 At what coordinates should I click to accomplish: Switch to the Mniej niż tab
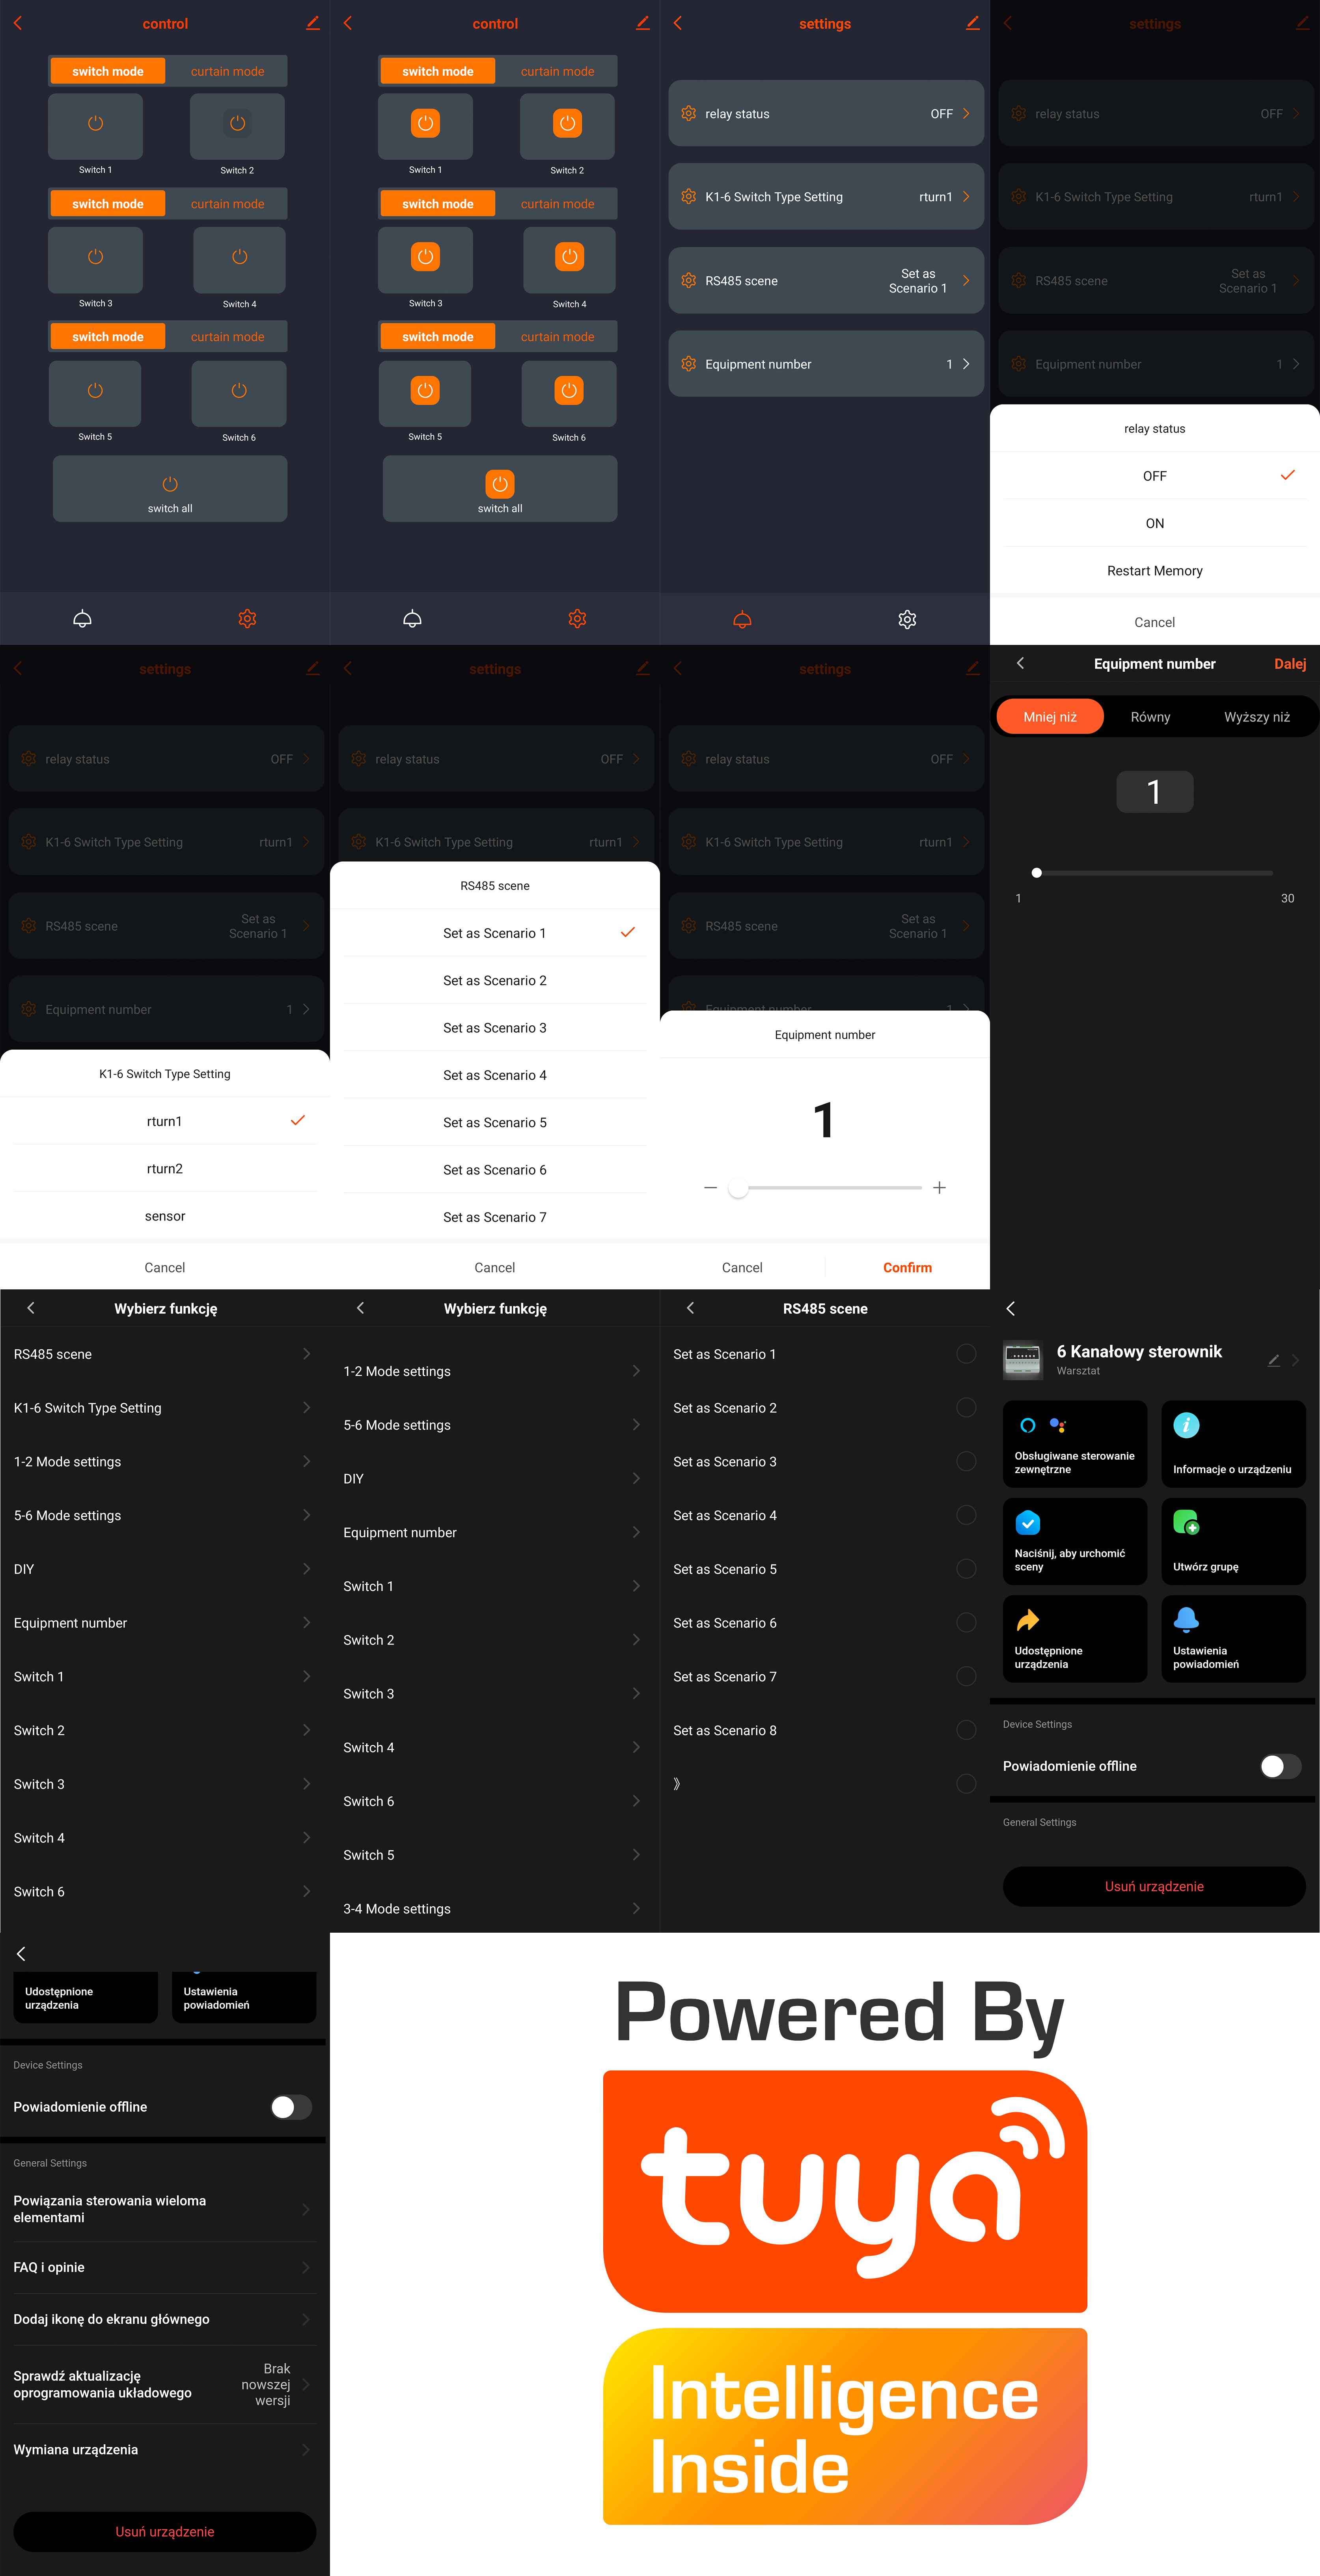[x=1050, y=717]
